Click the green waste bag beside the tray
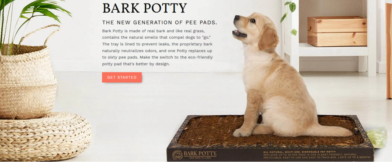 (376, 137)
